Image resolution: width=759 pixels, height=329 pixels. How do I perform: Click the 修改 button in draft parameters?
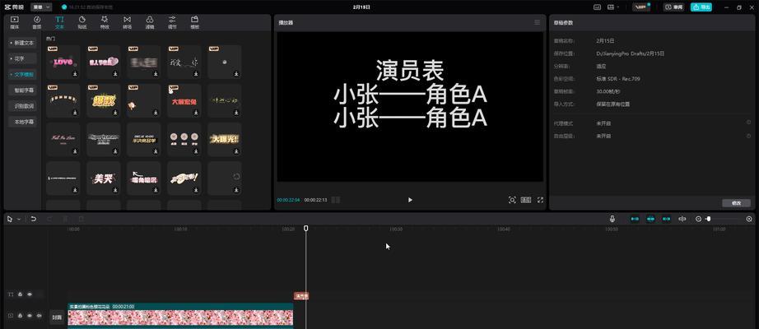tap(736, 203)
